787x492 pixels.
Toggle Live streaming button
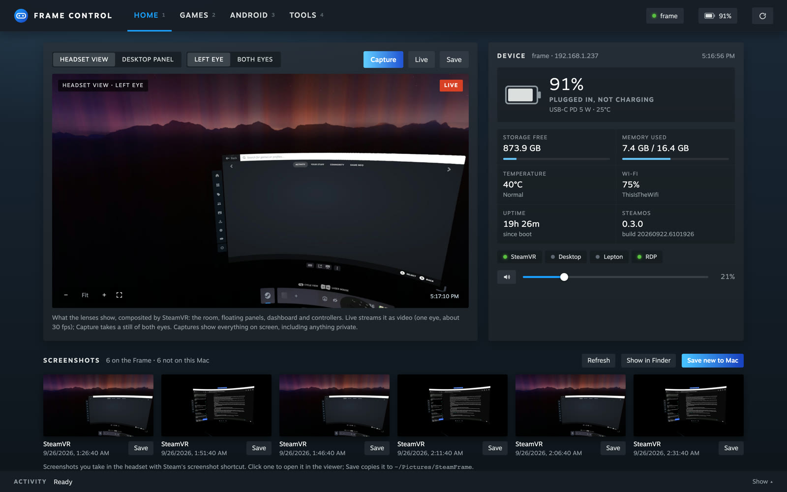pyautogui.click(x=421, y=60)
